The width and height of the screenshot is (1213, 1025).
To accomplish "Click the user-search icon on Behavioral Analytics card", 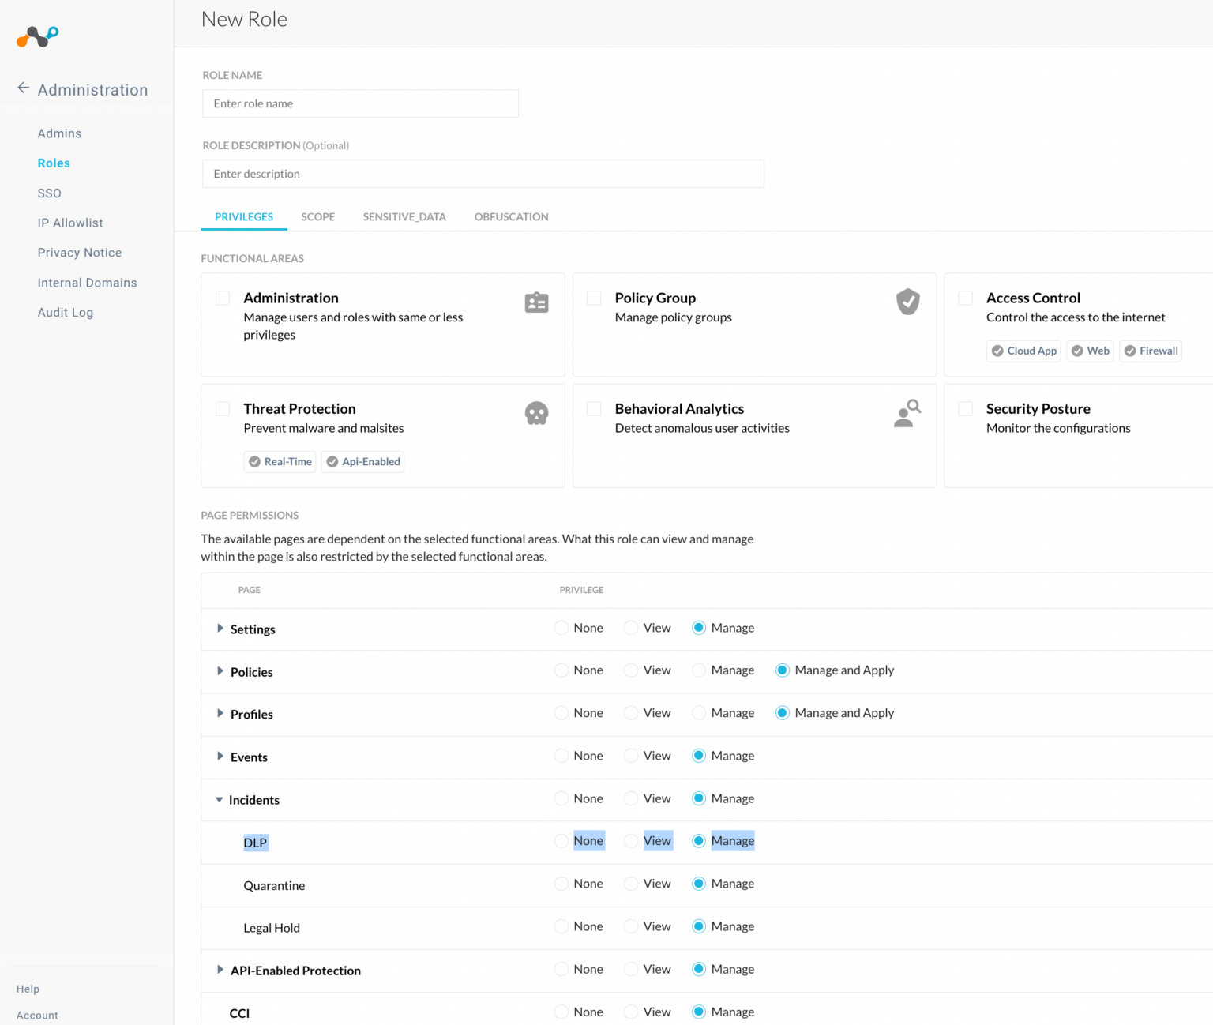I will coord(906,413).
